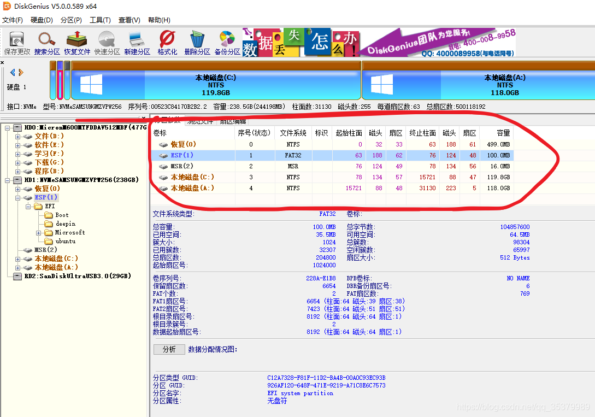Screen dimensions: 595x417
Task: Open the 硬盘(D) menu
Action: (x=42, y=20)
